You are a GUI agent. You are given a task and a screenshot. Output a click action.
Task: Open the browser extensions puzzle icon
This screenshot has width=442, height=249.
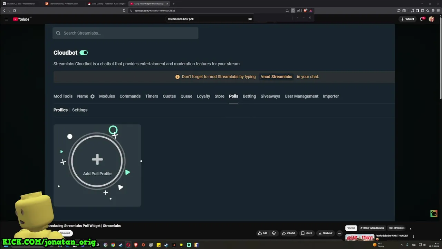coord(399,11)
